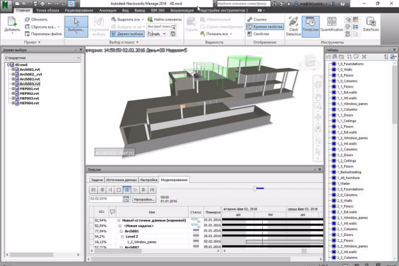Screen dimensions: 399x266
Task: Open Показать все dropdown
Action: (x=231, y=34)
